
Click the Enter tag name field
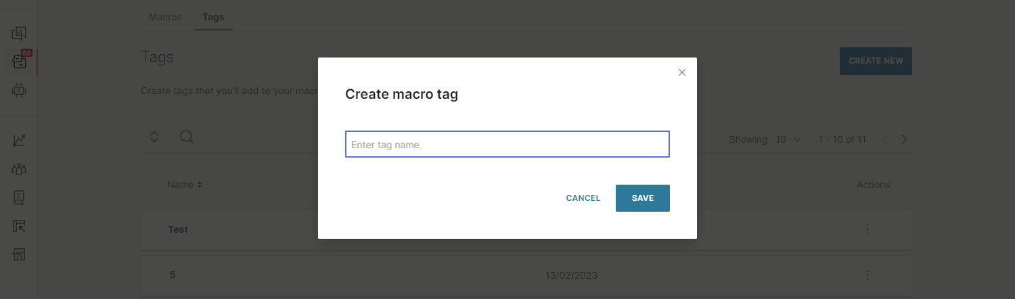(x=507, y=144)
